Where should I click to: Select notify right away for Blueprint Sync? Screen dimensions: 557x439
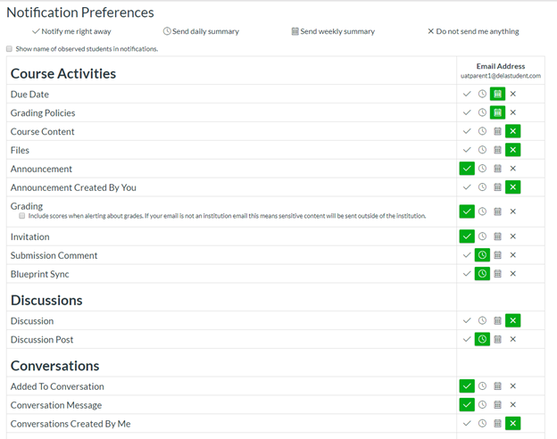[x=467, y=274]
